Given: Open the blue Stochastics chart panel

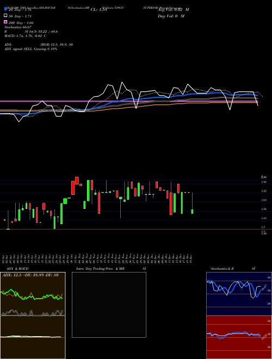Looking at the screenshot, I should 239,294.
